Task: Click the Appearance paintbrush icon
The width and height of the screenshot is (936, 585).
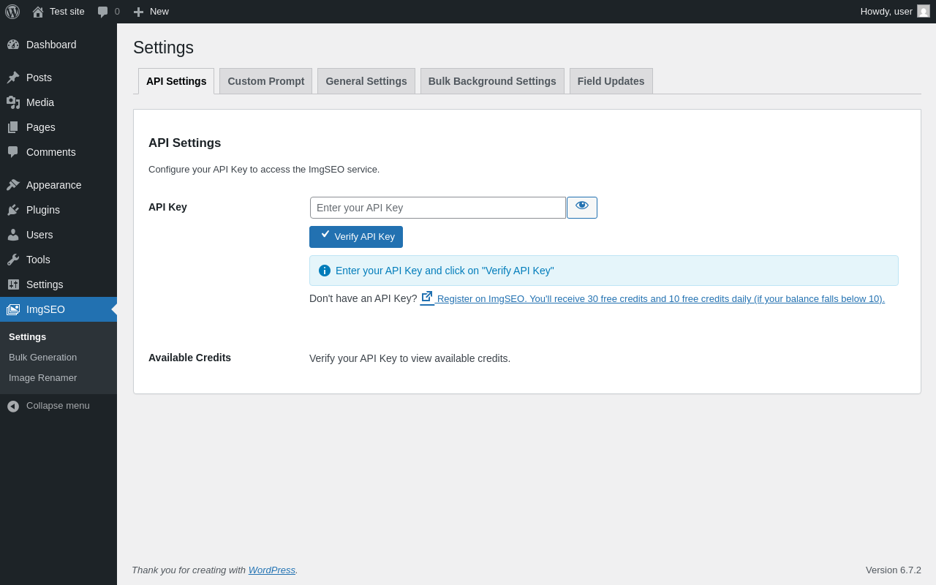Action: coord(13,185)
